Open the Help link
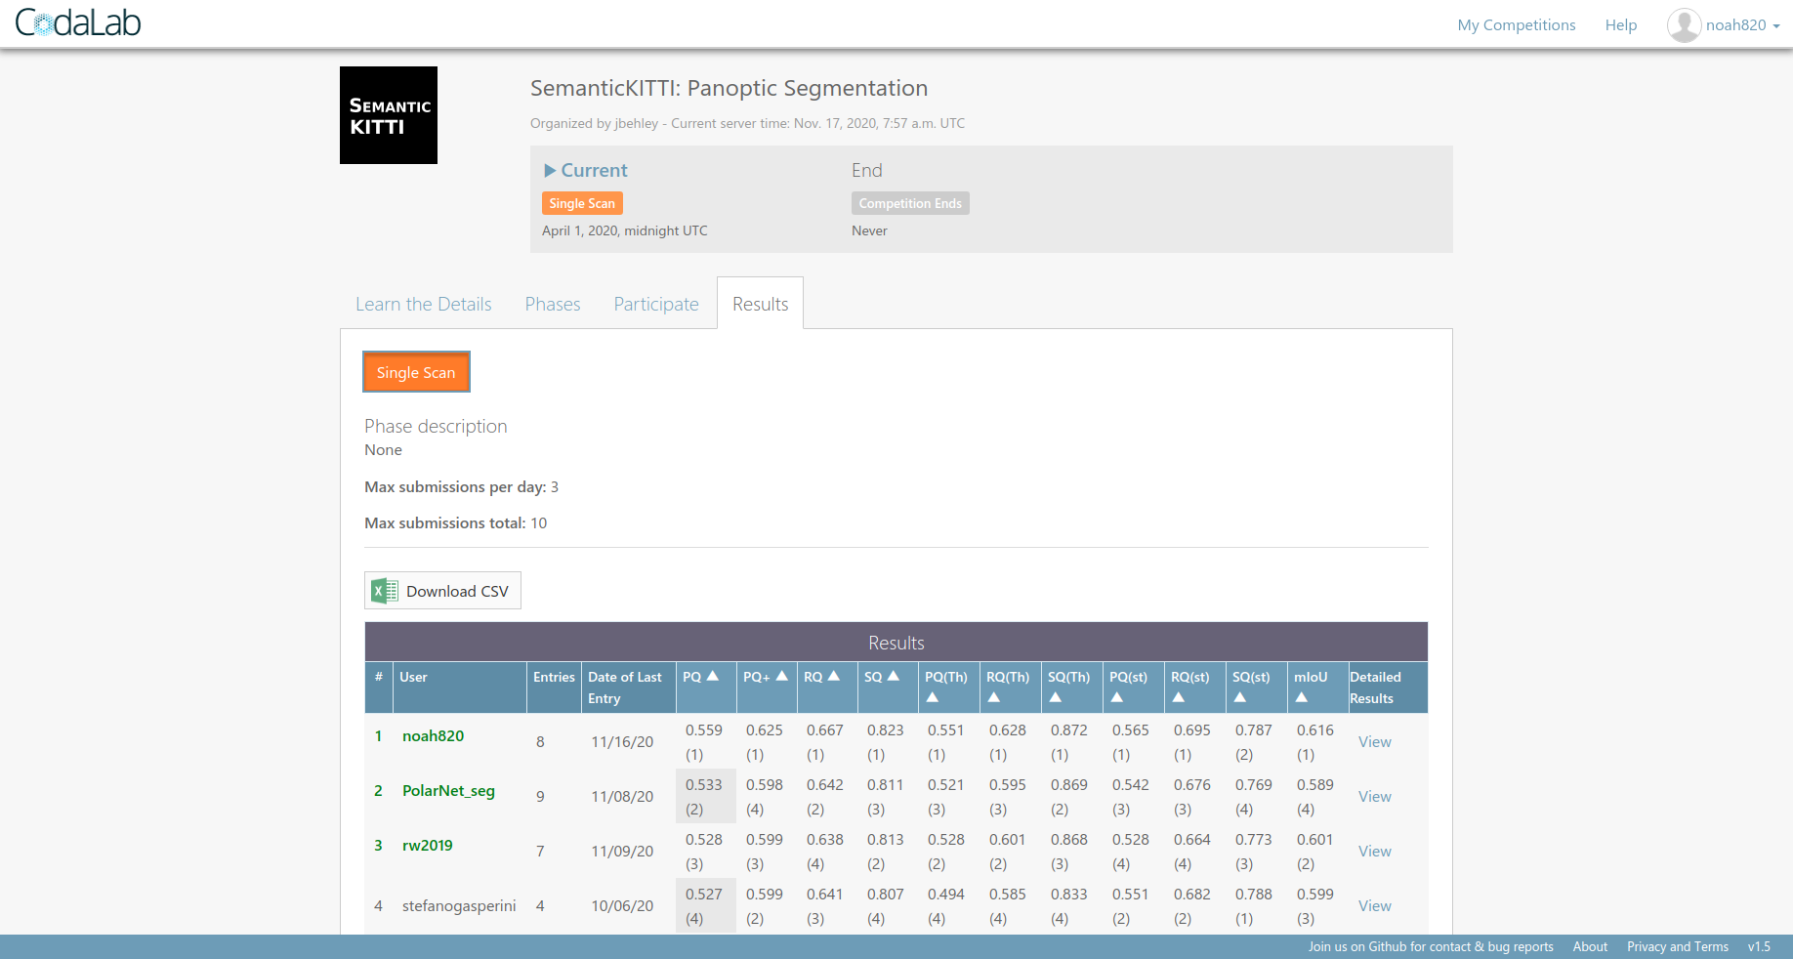Image resolution: width=1793 pixels, height=959 pixels. [x=1621, y=25]
